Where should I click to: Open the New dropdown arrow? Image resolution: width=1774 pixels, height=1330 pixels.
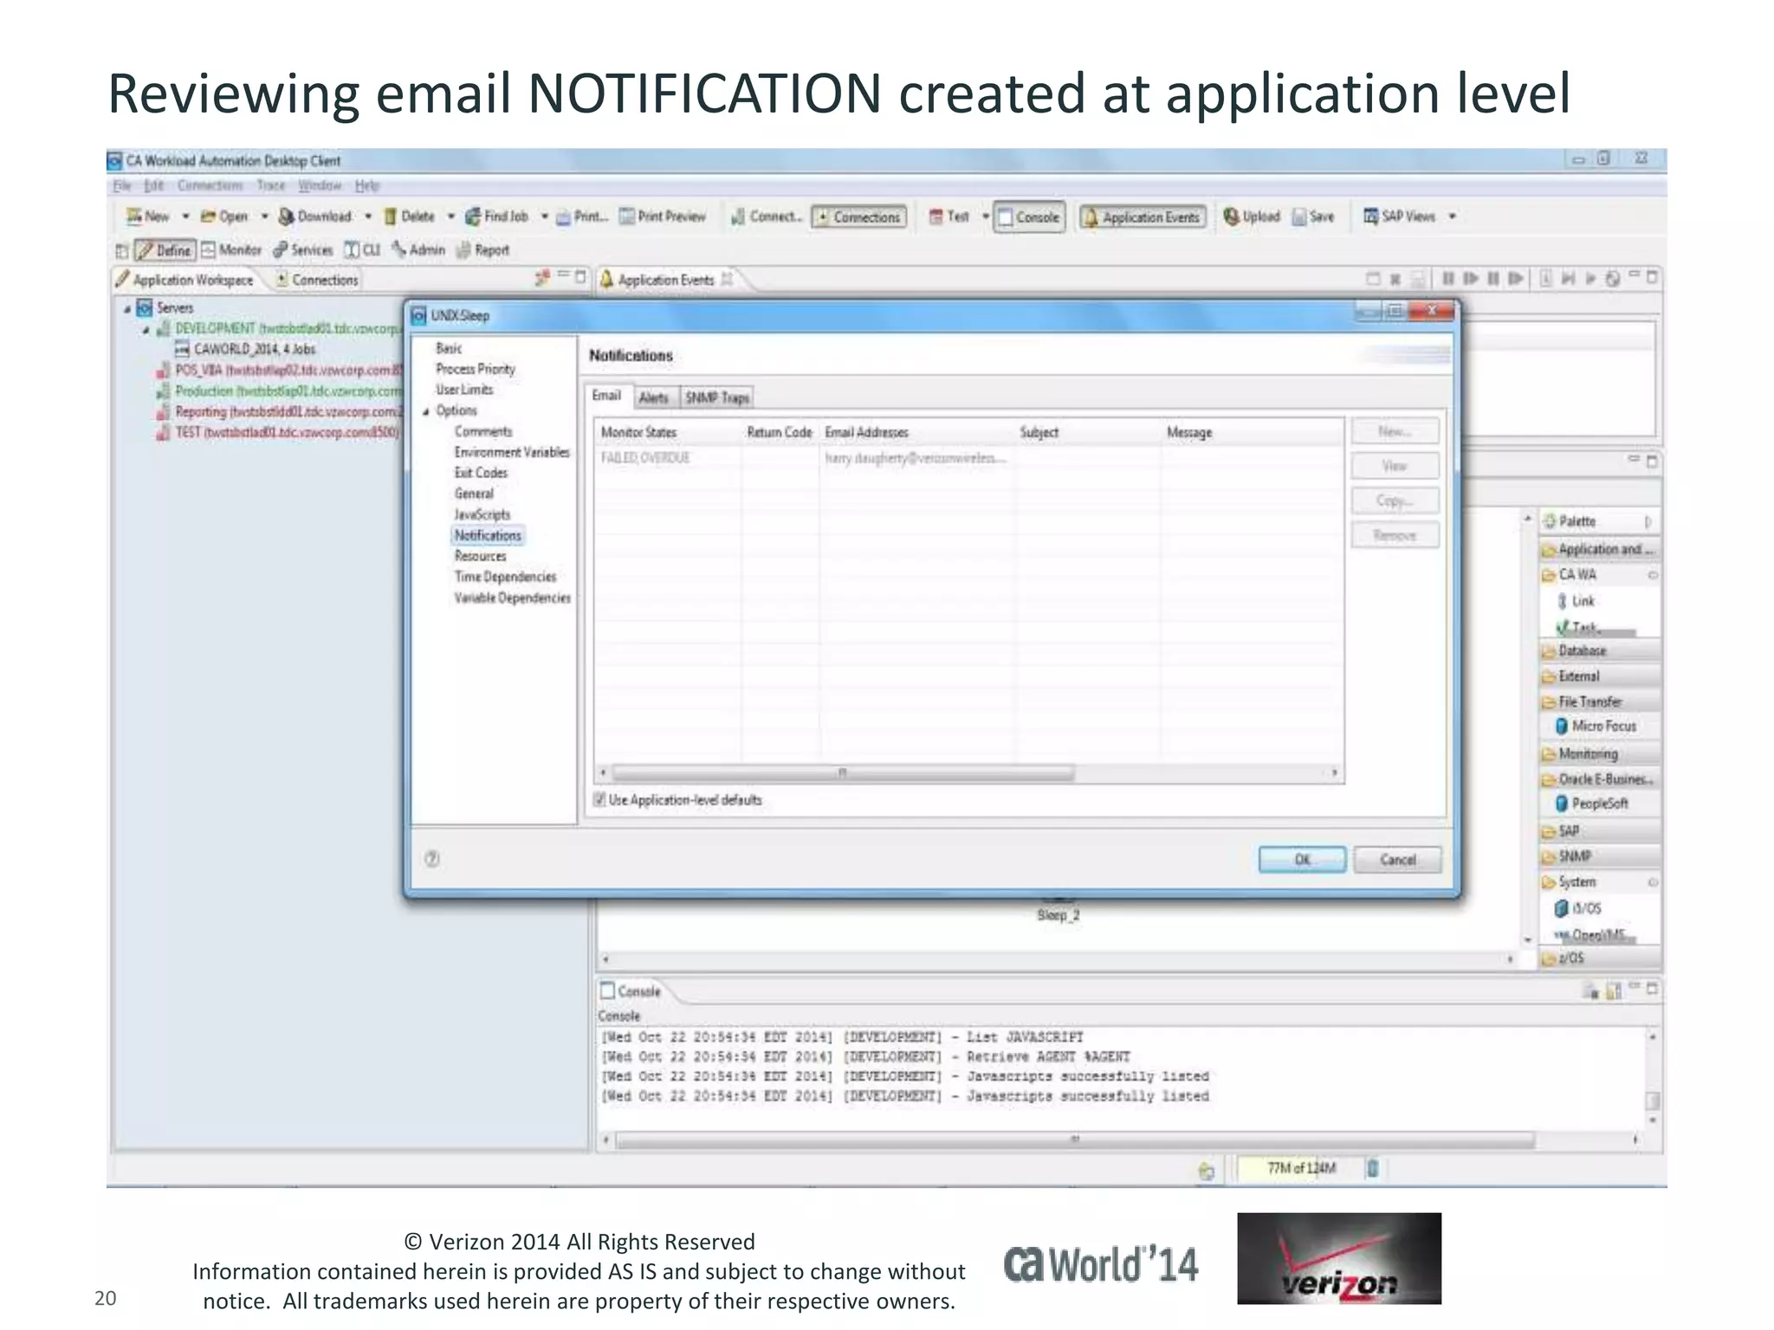coord(185,216)
